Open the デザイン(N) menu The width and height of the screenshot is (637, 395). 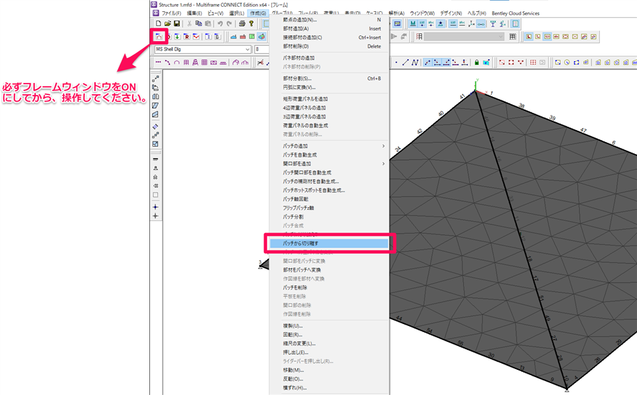[451, 13]
